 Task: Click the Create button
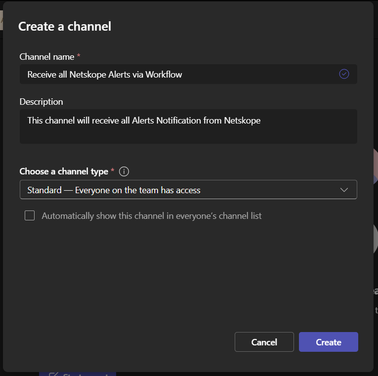tap(328, 342)
